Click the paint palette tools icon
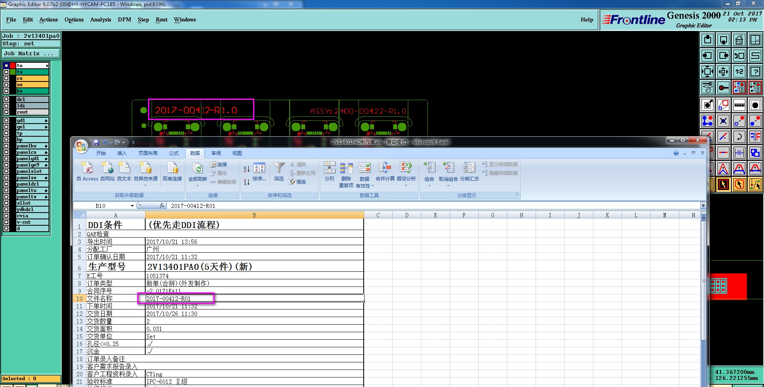 pyautogui.click(x=707, y=87)
